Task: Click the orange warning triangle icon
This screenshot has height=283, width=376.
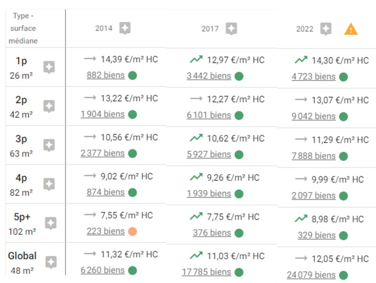Action: coord(351,29)
